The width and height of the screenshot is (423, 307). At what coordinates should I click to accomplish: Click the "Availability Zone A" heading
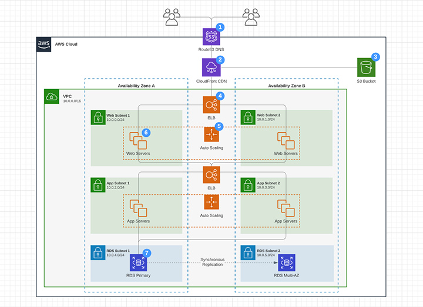(x=136, y=86)
